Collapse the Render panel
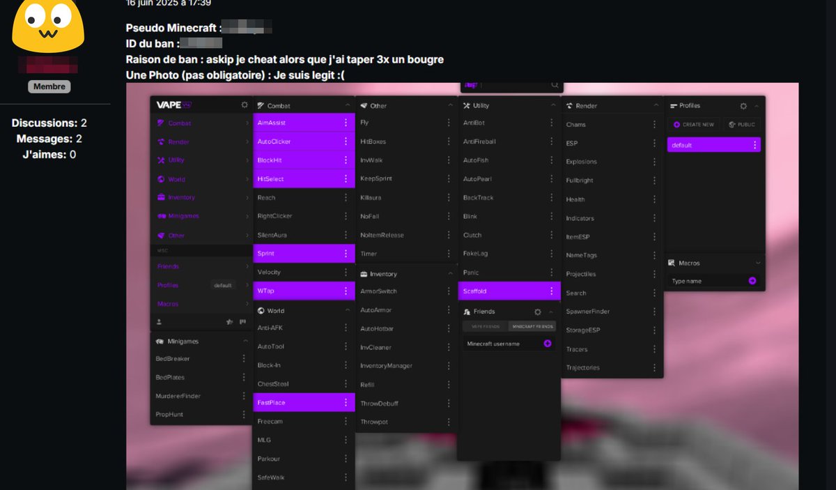Viewport: 836px width, 490px height. [x=655, y=106]
